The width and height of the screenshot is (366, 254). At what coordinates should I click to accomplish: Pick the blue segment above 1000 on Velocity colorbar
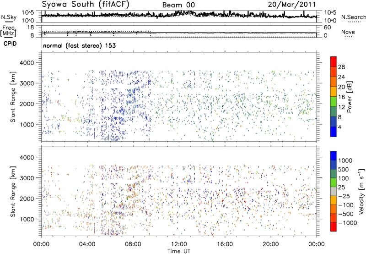334,156
